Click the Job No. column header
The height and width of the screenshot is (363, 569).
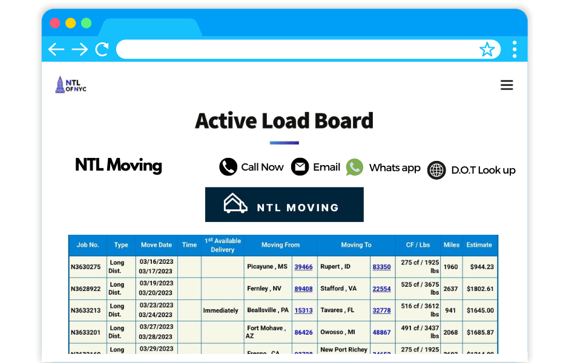(x=88, y=245)
